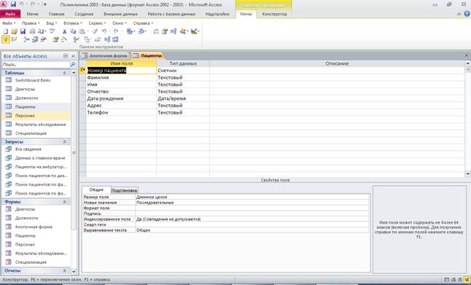Viewport: 471px width, 285px height.
Task: Click the magnifier search icon in navigation pane
Action: click(x=73, y=64)
